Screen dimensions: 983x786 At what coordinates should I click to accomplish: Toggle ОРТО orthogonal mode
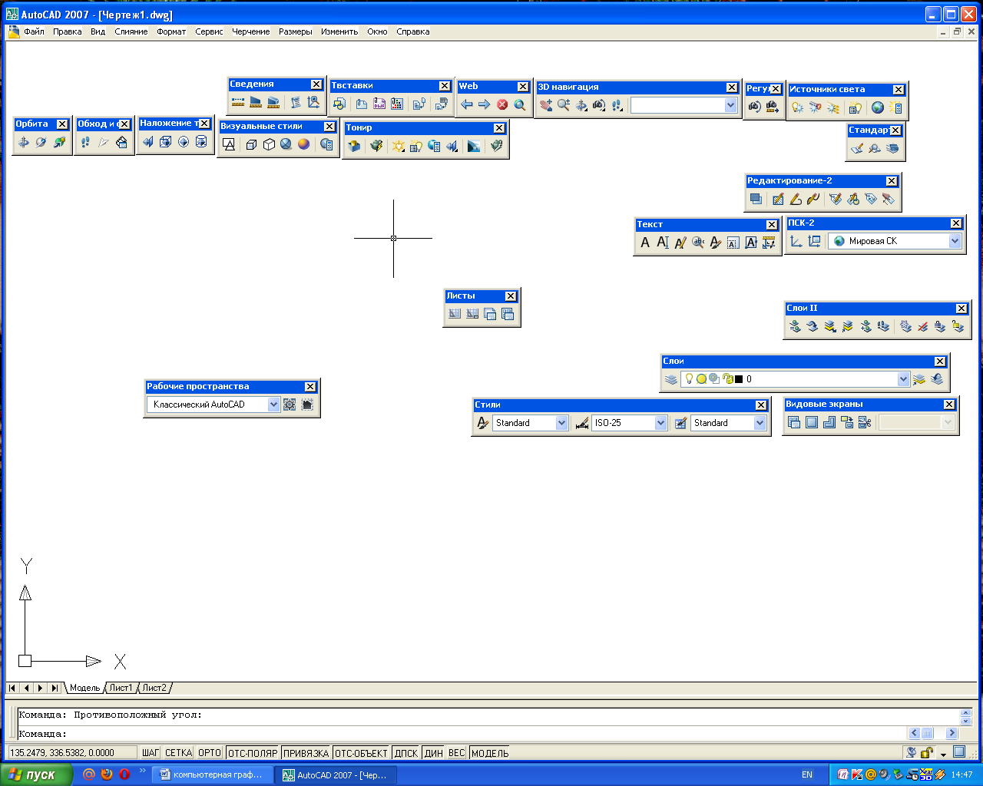tap(210, 753)
